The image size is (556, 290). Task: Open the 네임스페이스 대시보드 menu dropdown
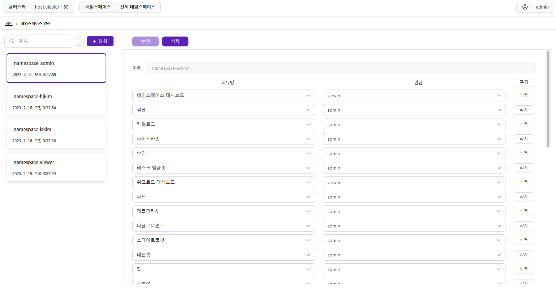(224, 95)
